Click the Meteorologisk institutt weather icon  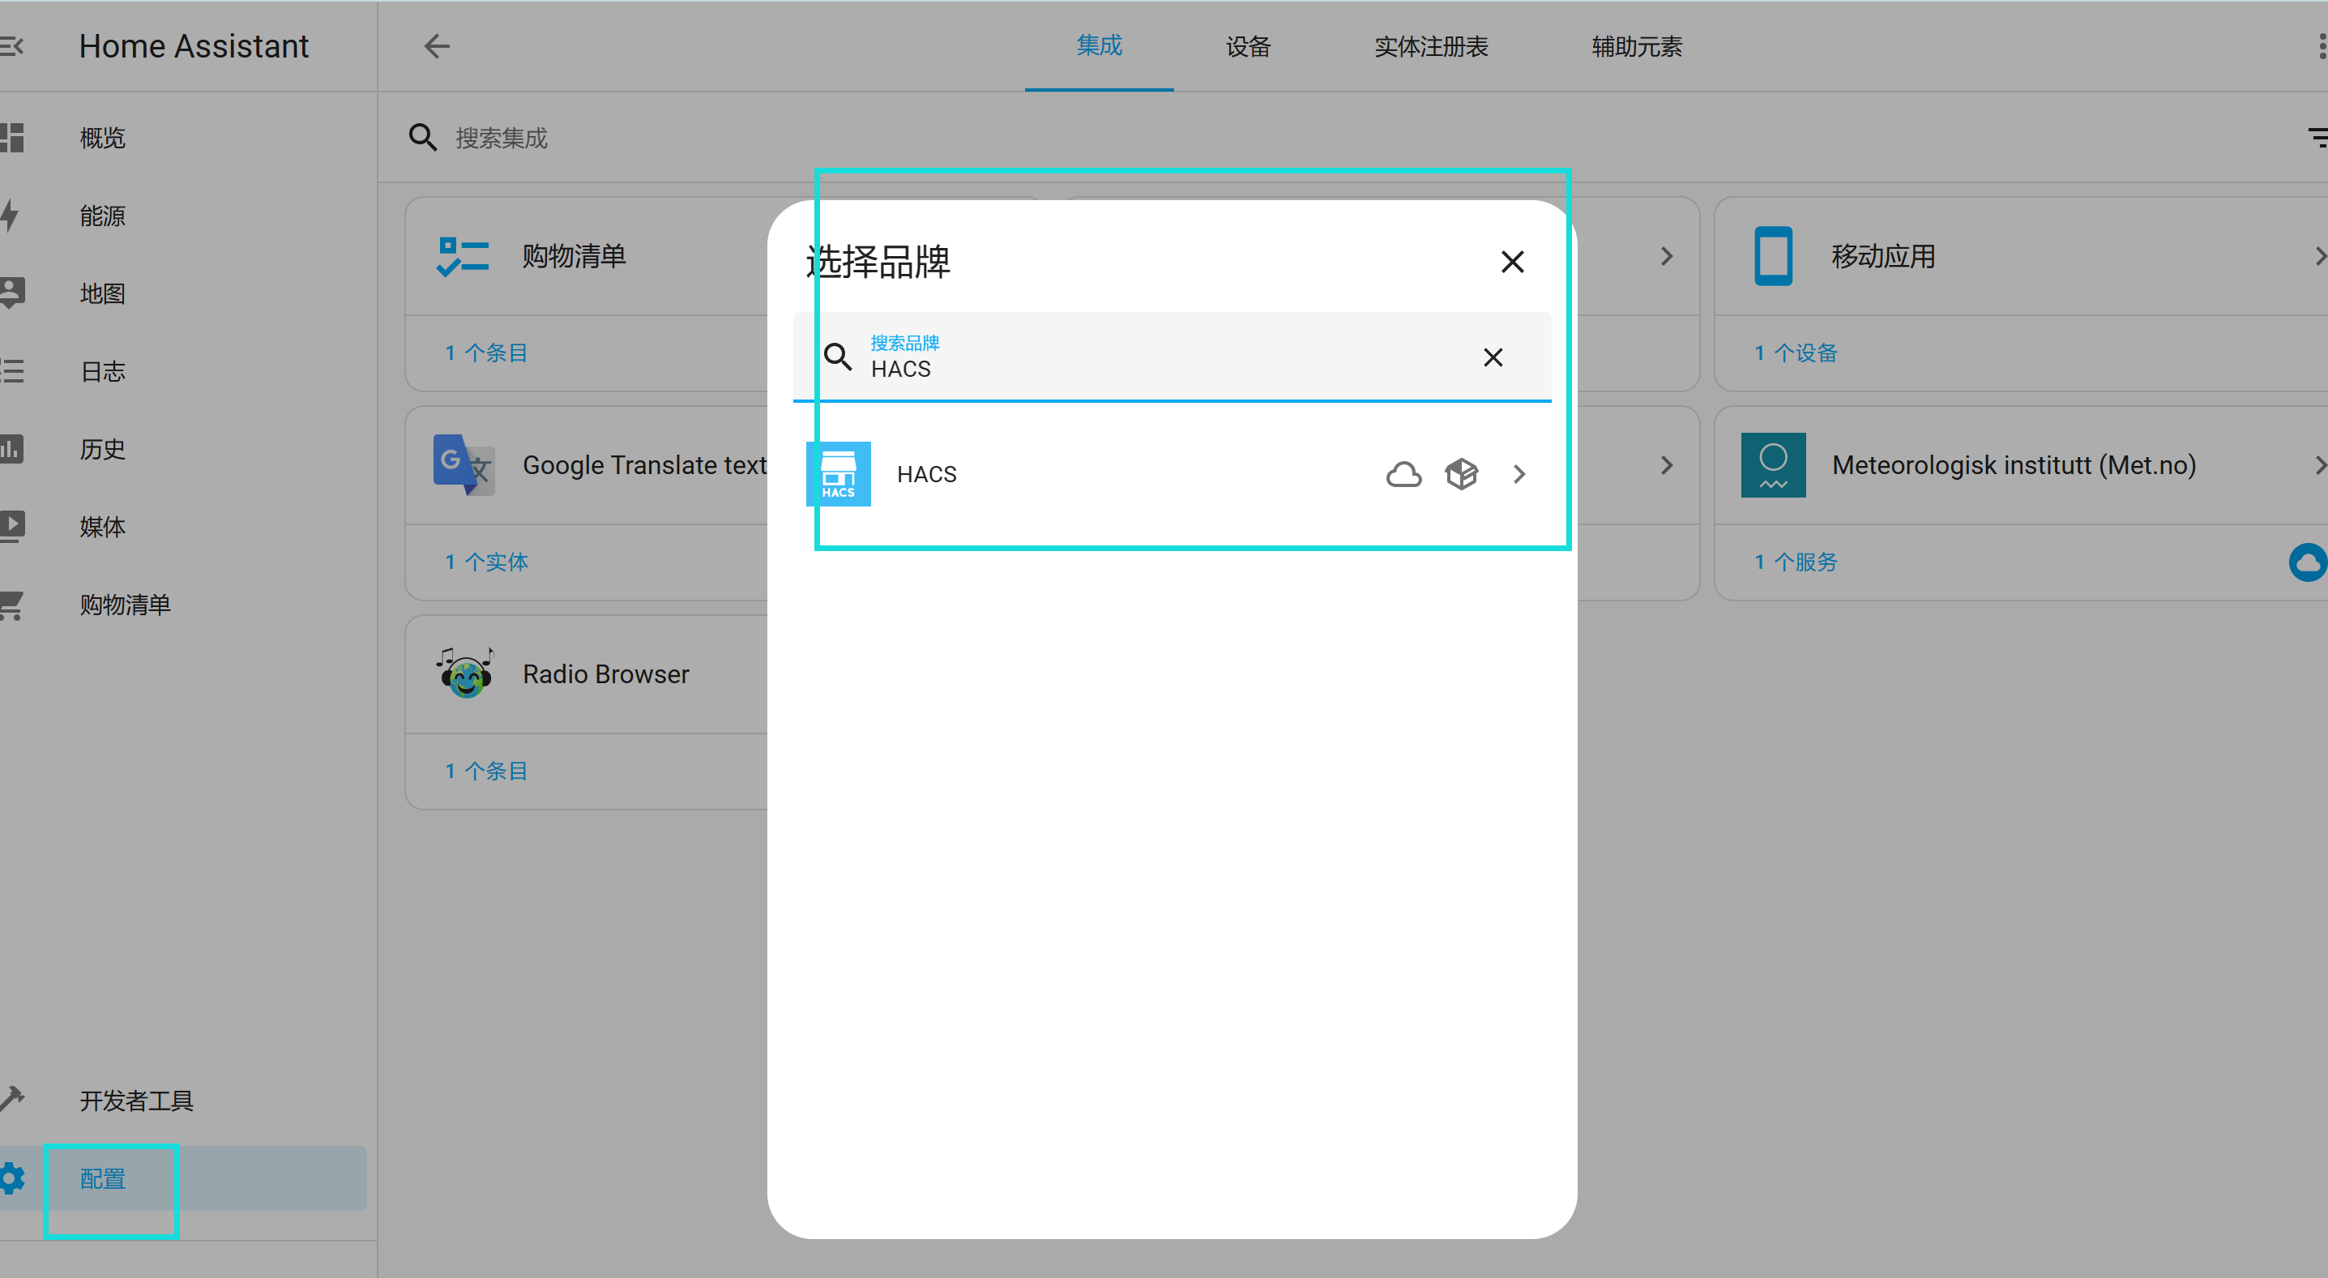click(1772, 464)
